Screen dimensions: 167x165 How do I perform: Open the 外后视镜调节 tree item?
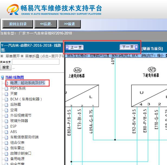[21, 115]
